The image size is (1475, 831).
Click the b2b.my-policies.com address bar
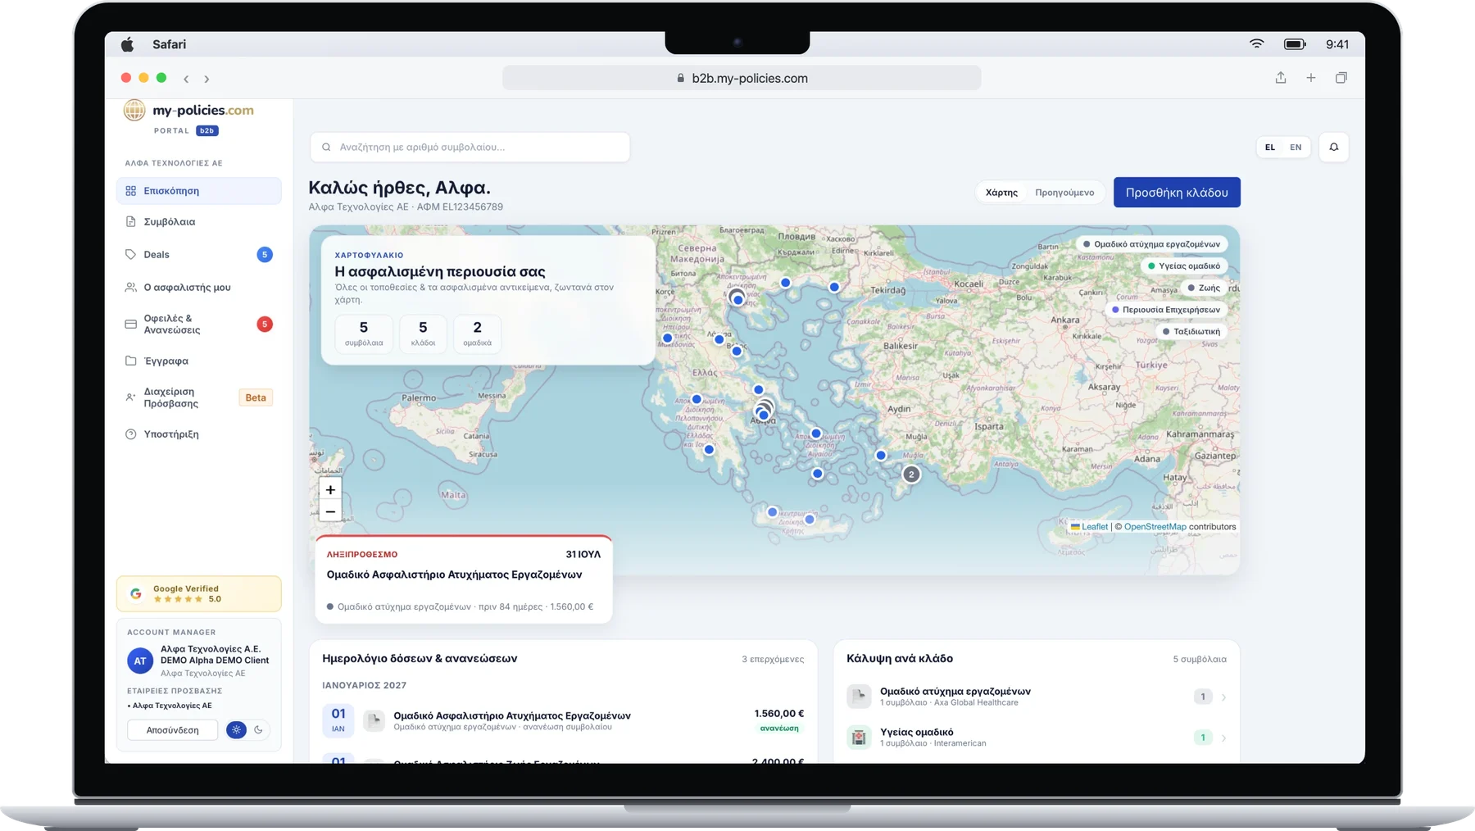tap(742, 78)
